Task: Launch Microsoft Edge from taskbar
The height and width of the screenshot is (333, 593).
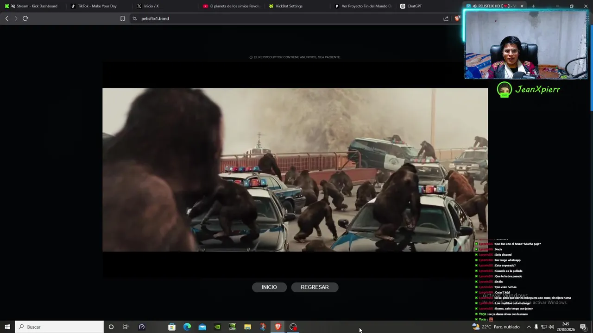Action: pos(187,327)
